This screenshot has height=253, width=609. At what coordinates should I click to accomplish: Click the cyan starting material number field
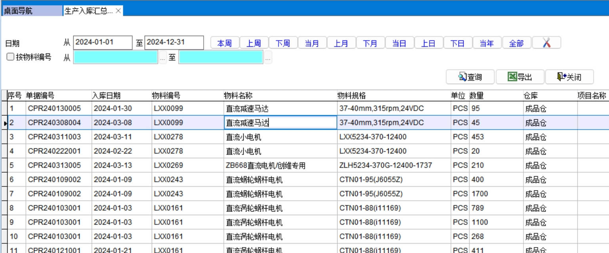click(x=116, y=58)
